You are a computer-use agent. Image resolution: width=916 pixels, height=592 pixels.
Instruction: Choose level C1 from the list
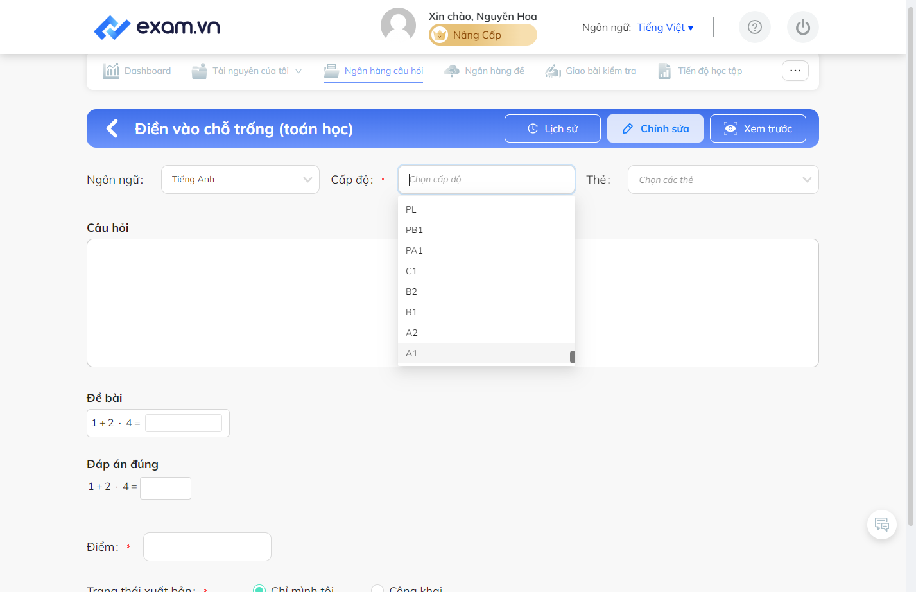[x=487, y=271]
